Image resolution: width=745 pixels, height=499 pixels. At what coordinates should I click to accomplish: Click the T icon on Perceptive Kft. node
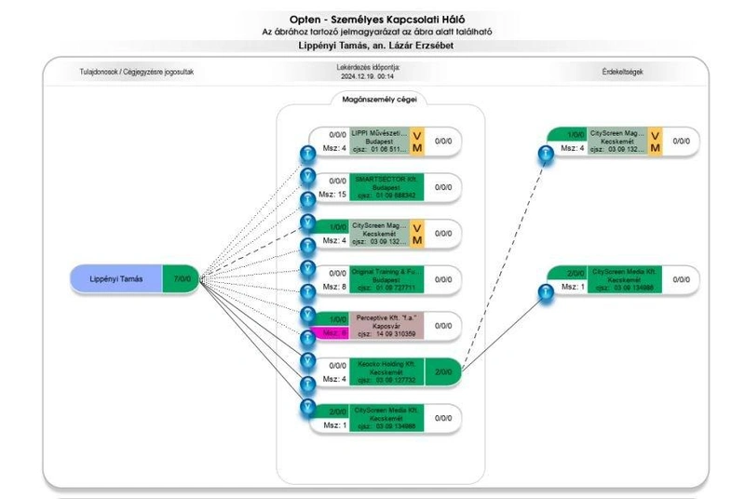tap(308, 338)
